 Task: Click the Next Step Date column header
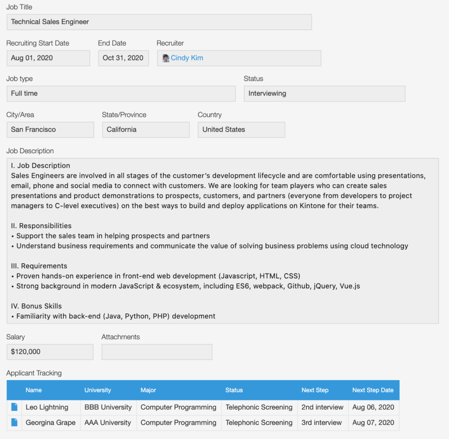[x=373, y=390]
